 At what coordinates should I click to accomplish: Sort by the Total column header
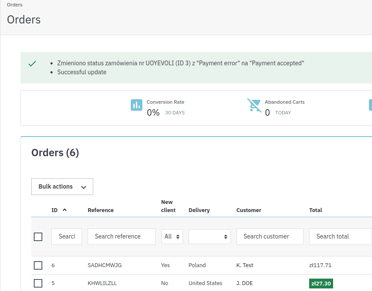(316, 210)
